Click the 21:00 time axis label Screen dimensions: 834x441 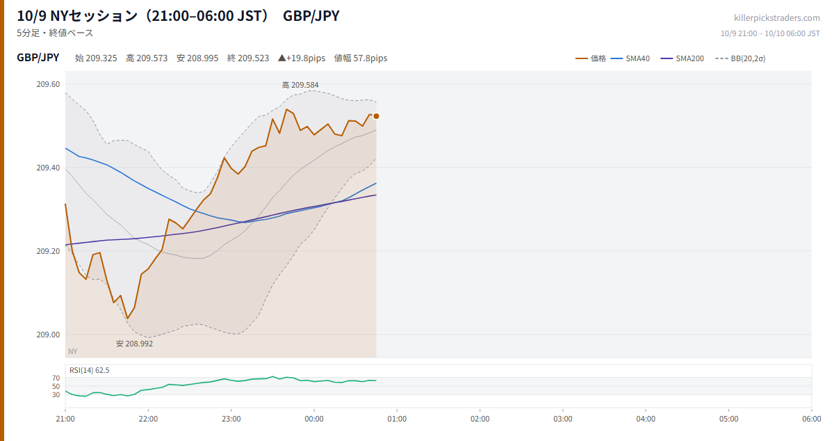tap(65, 419)
